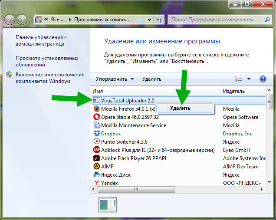Select the 'Dropbox' program name
Image resolution: width=276 pixels, height=220 pixels.
point(111,134)
